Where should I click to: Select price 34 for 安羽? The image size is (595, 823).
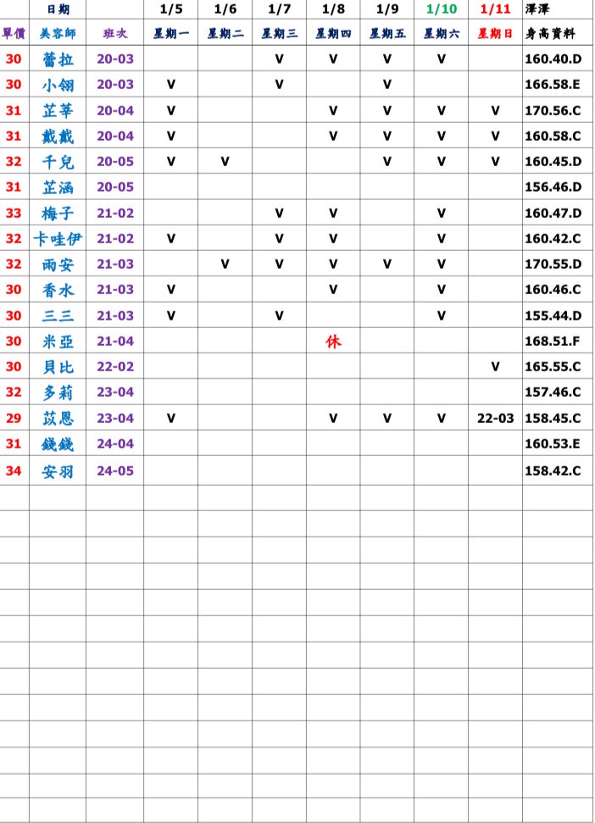(x=14, y=470)
